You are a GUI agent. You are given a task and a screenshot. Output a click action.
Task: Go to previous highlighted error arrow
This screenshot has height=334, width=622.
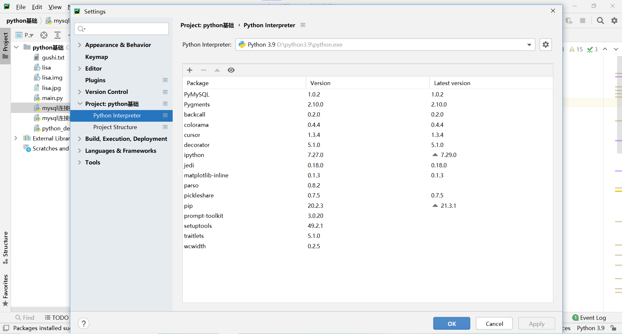pos(605,49)
